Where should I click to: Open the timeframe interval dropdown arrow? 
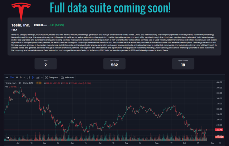pyautogui.click(x=24, y=77)
